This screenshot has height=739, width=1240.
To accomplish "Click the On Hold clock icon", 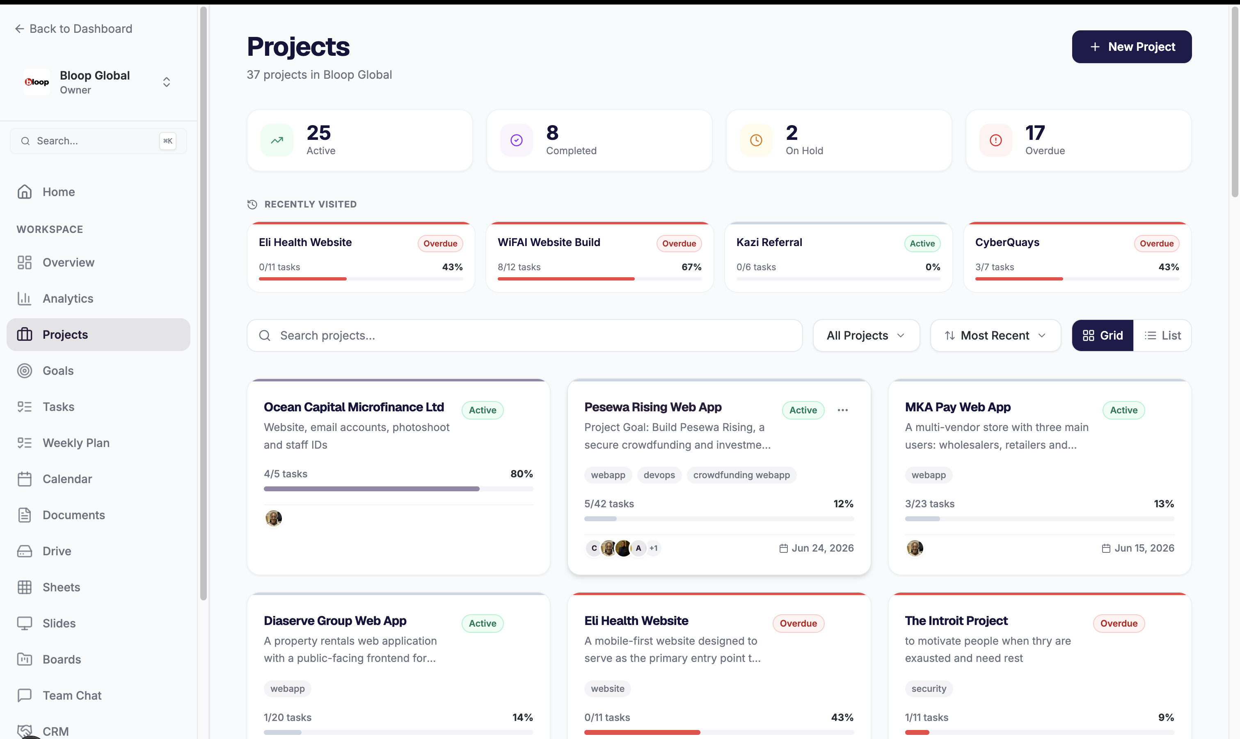I will [756, 140].
